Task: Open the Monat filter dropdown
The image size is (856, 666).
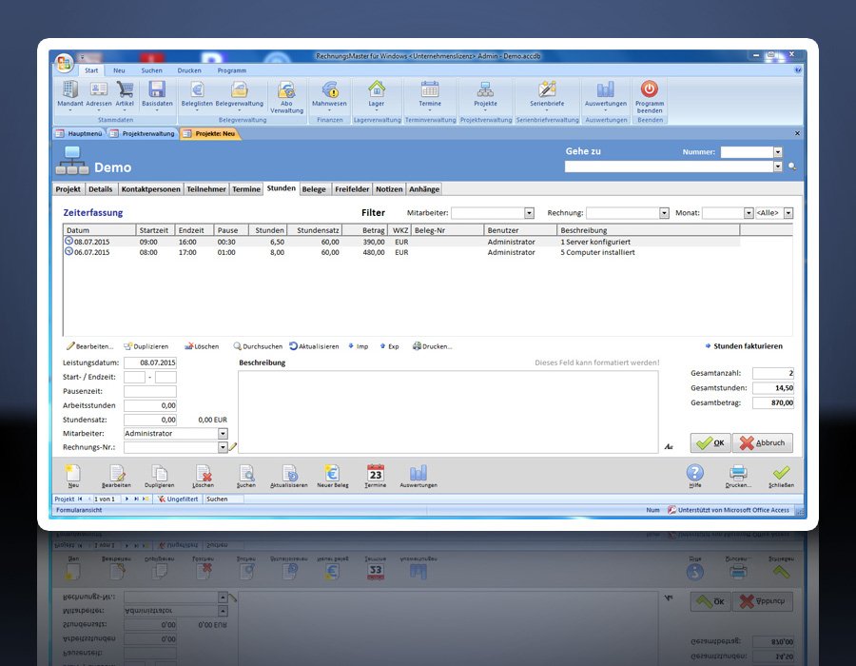Action: point(747,213)
